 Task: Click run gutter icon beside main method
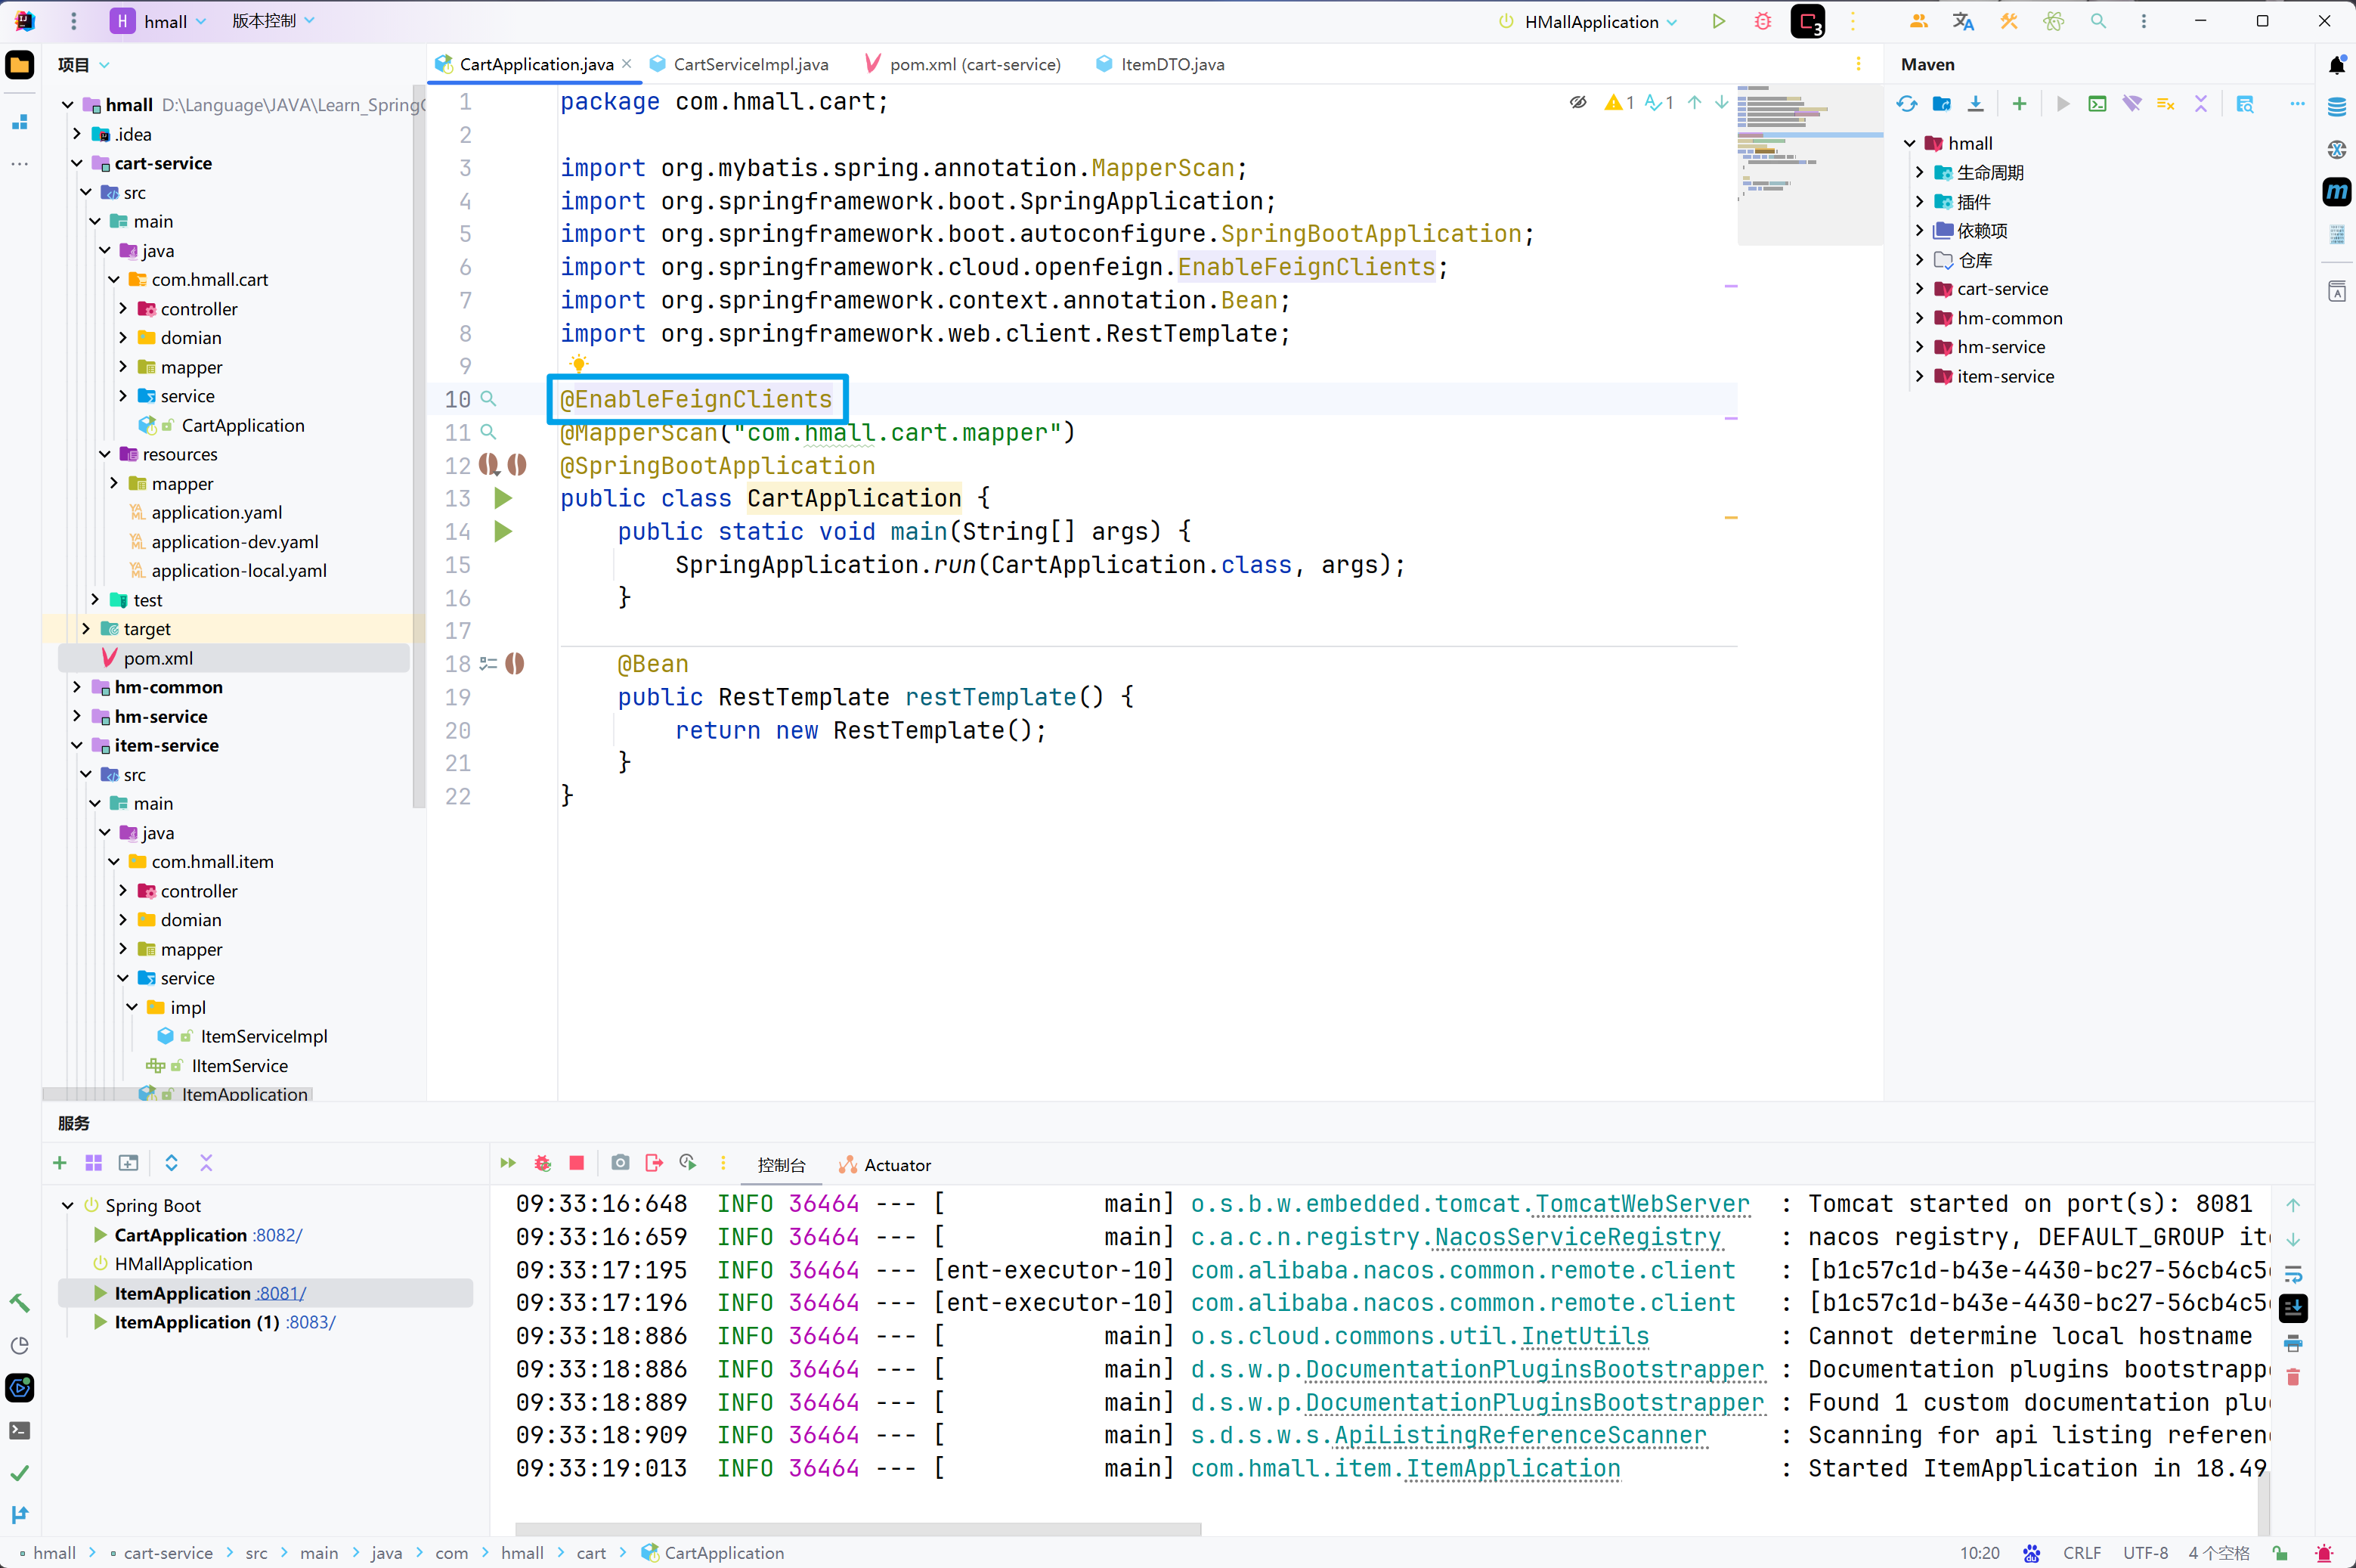point(503,532)
